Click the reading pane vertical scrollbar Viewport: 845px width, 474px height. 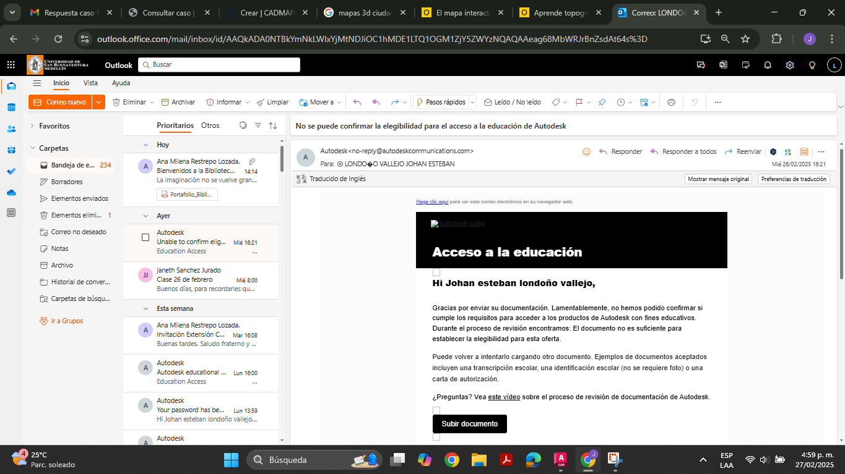pyautogui.click(x=842, y=210)
